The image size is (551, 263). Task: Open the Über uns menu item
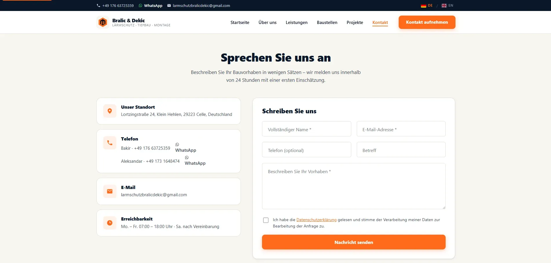click(268, 23)
